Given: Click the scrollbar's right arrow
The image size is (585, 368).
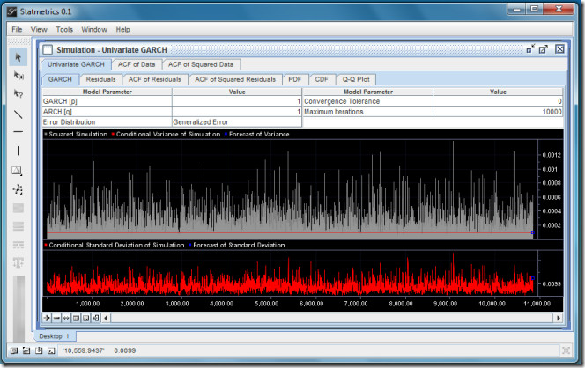Looking at the screenshot, I should coord(559,318).
